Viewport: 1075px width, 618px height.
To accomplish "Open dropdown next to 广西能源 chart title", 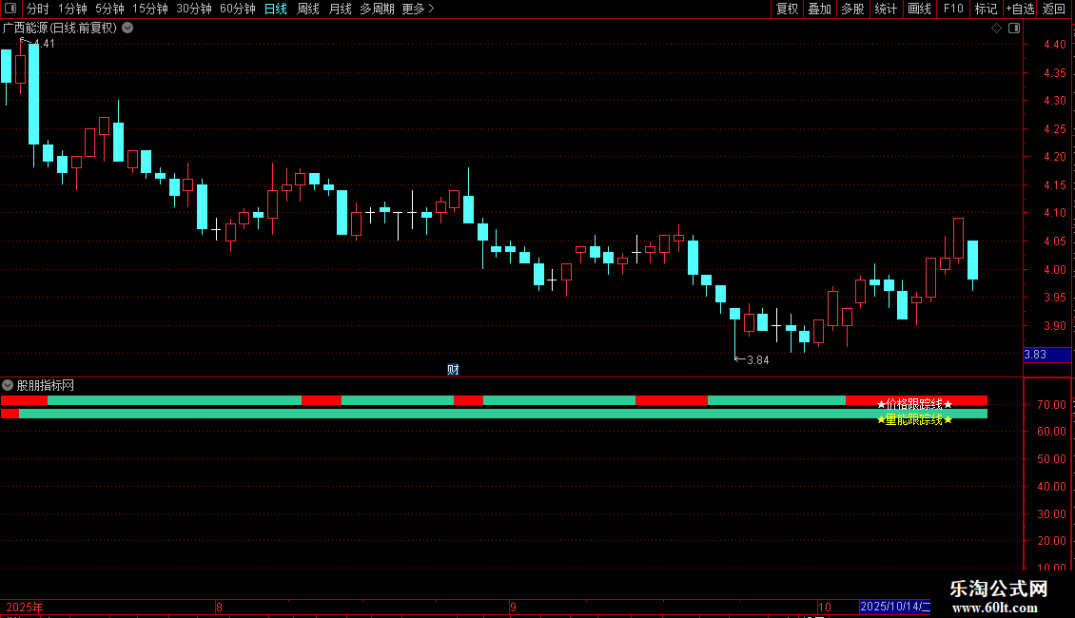I will pos(127,29).
